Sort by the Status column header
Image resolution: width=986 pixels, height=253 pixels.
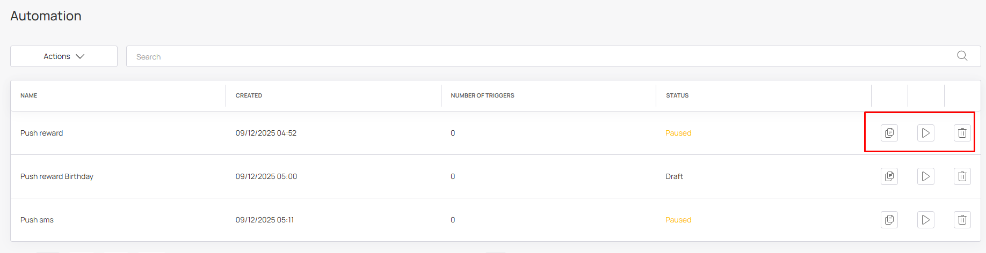[677, 95]
